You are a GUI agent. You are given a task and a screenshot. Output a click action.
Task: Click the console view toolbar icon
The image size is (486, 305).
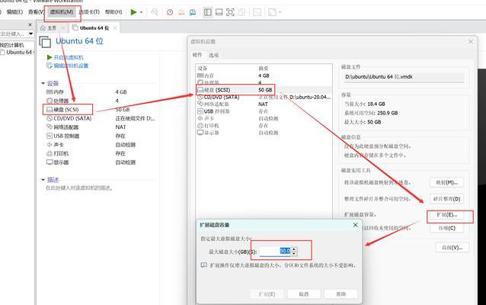[257, 12]
